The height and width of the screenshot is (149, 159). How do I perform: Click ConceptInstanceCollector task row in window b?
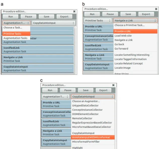(x=98, y=38)
